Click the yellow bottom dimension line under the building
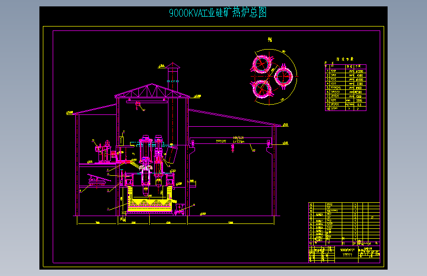427x276 pixels. [176, 224]
